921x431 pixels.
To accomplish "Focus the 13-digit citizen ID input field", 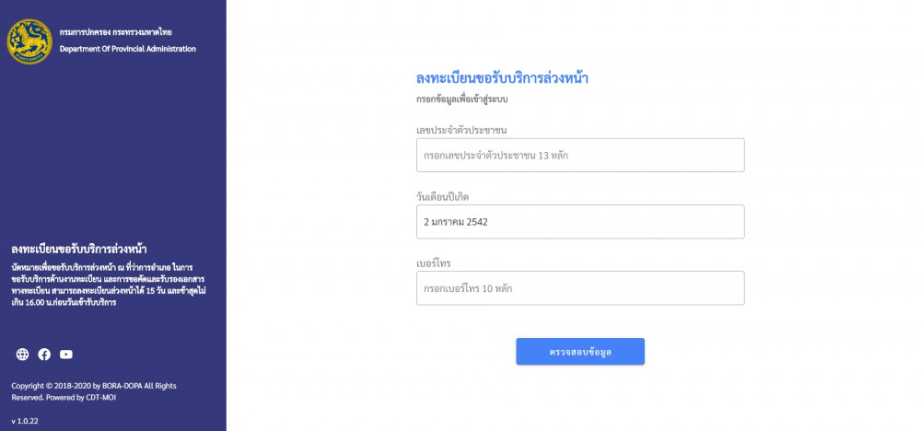I will coord(580,155).
